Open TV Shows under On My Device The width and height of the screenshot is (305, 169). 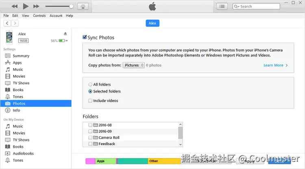pos(36,140)
